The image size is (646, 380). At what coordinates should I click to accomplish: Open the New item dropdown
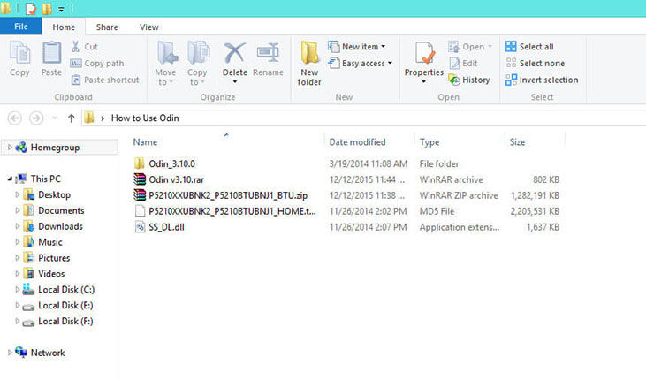[x=357, y=47]
